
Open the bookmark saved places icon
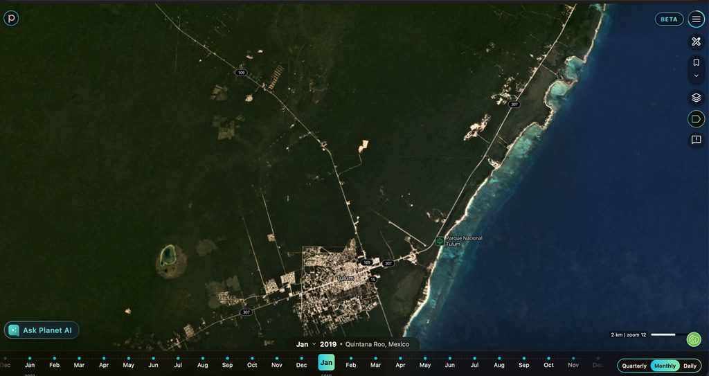[x=697, y=62]
